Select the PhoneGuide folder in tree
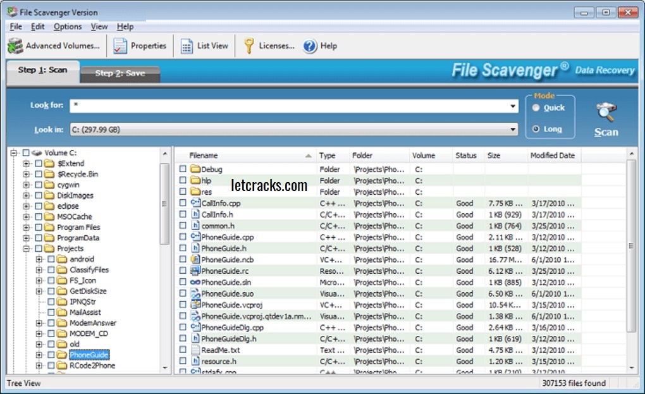 pyautogui.click(x=89, y=355)
